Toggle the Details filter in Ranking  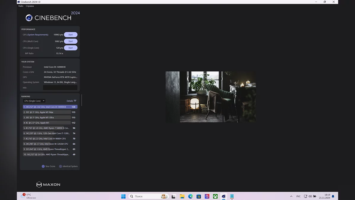click(72, 101)
